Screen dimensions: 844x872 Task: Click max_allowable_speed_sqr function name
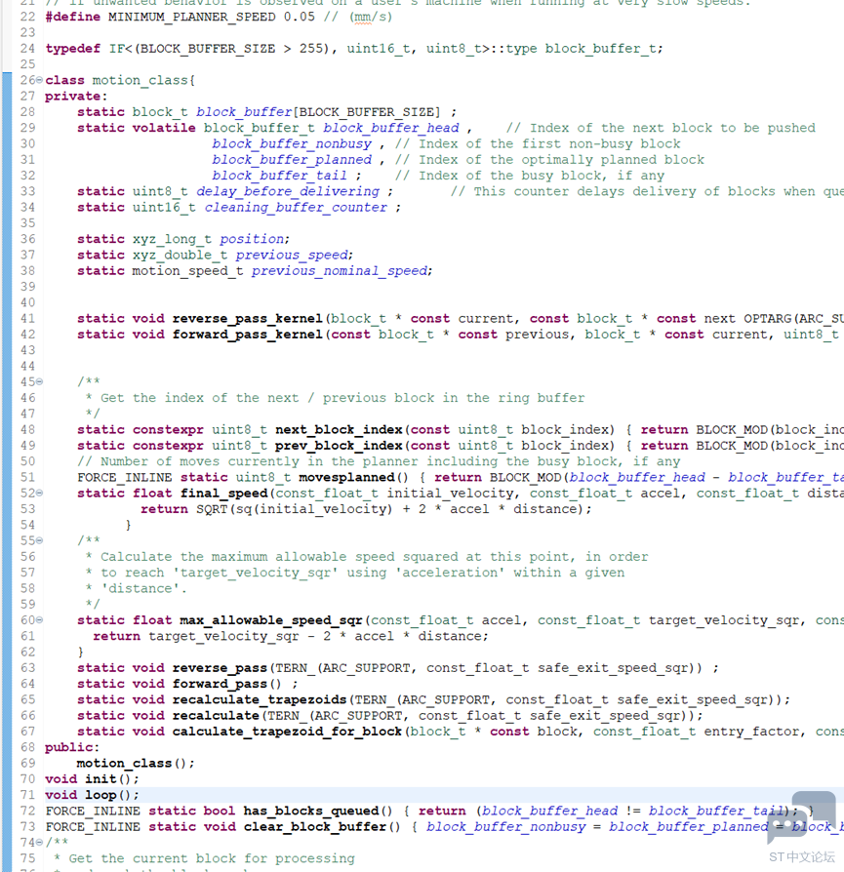coord(271,620)
